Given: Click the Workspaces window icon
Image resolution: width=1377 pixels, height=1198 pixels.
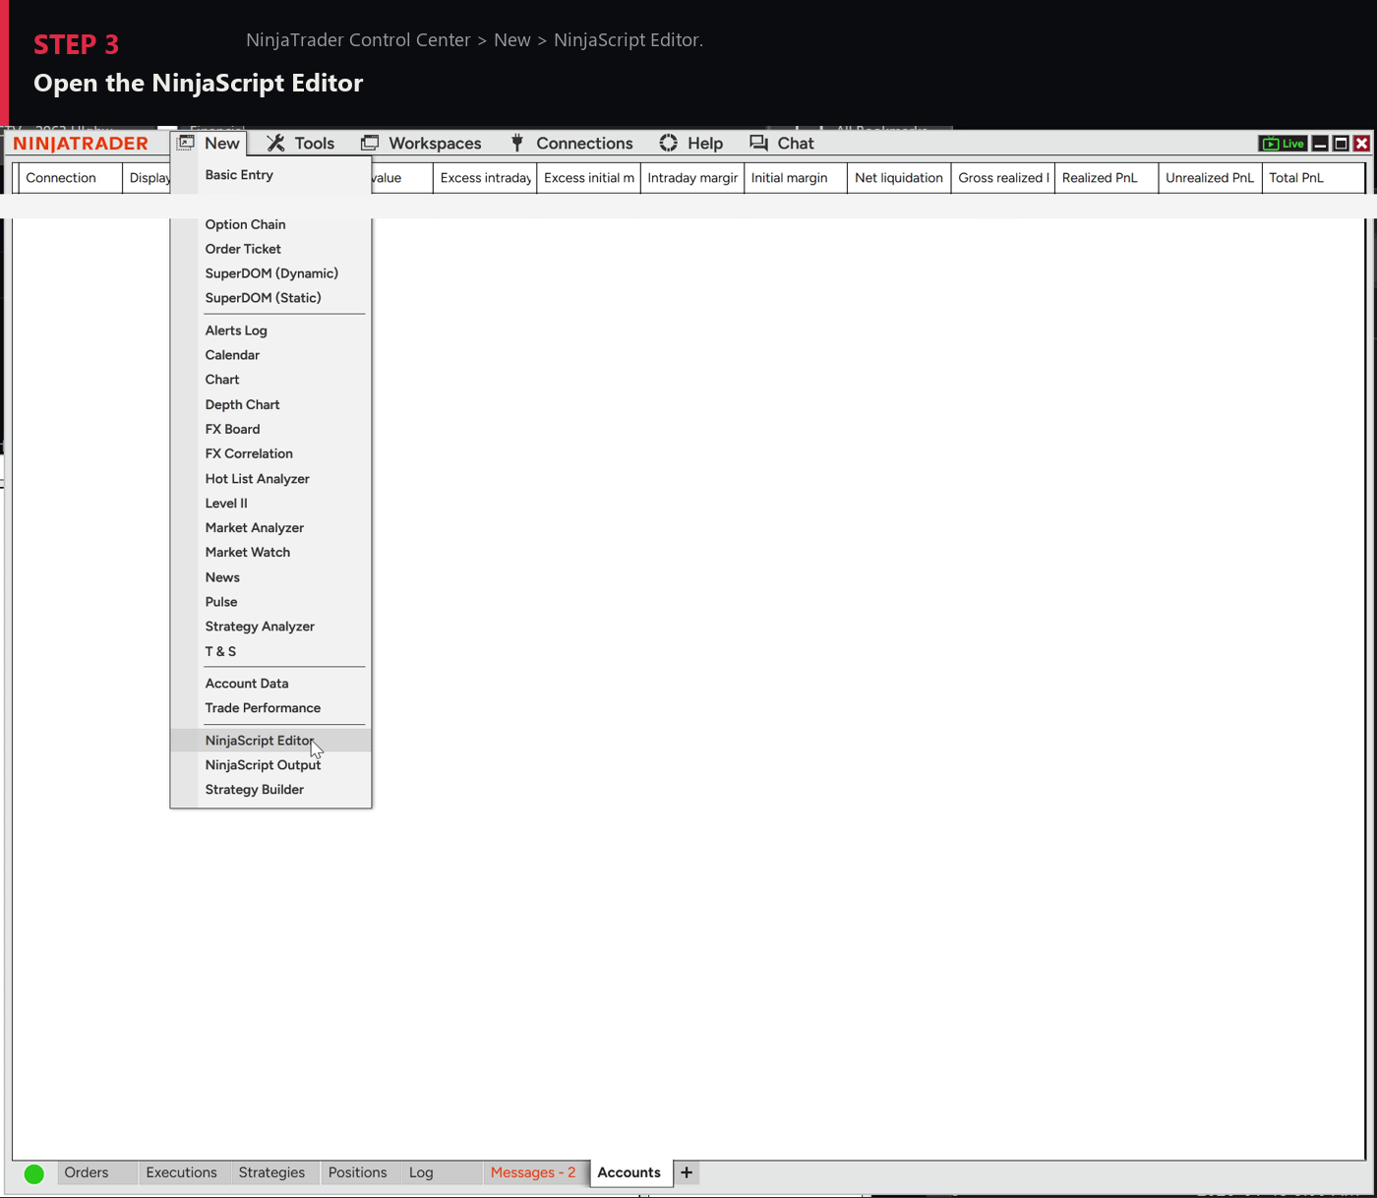Looking at the screenshot, I should (x=370, y=143).
